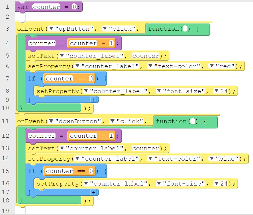Edit the counter operand in line 12 subtraction

[83, 136]
